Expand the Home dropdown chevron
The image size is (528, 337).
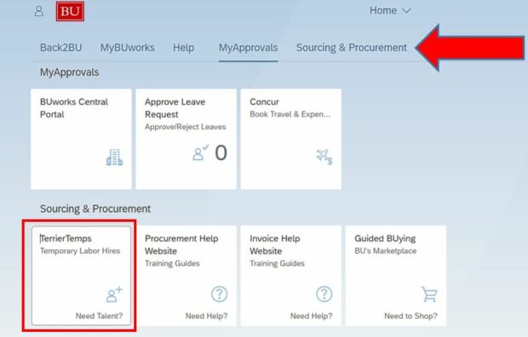(406, 11)
